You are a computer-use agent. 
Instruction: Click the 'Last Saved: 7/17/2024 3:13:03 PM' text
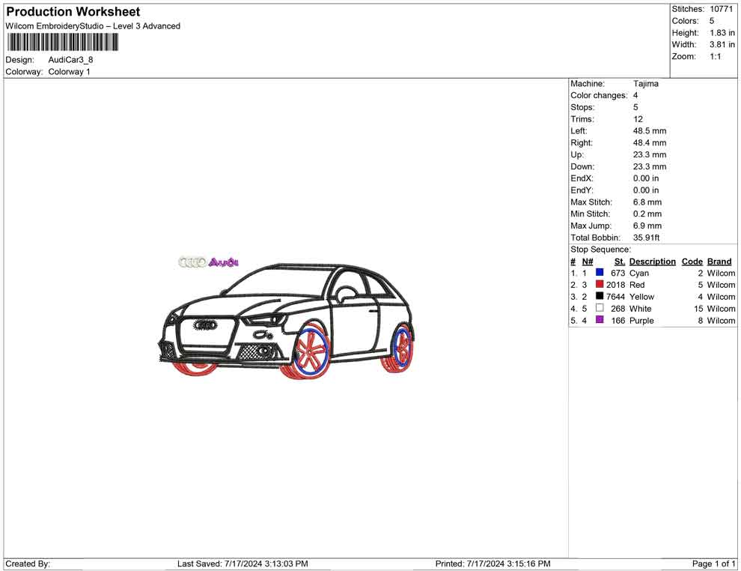(243, 564)
